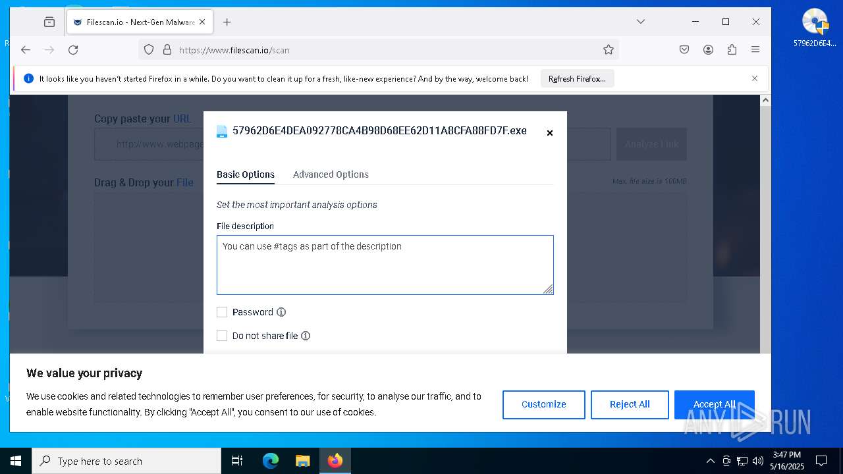Select the Firefox taskbar icon
This screenshot has width=843, height=474.
pyautogui.click(x=335, y=461)
